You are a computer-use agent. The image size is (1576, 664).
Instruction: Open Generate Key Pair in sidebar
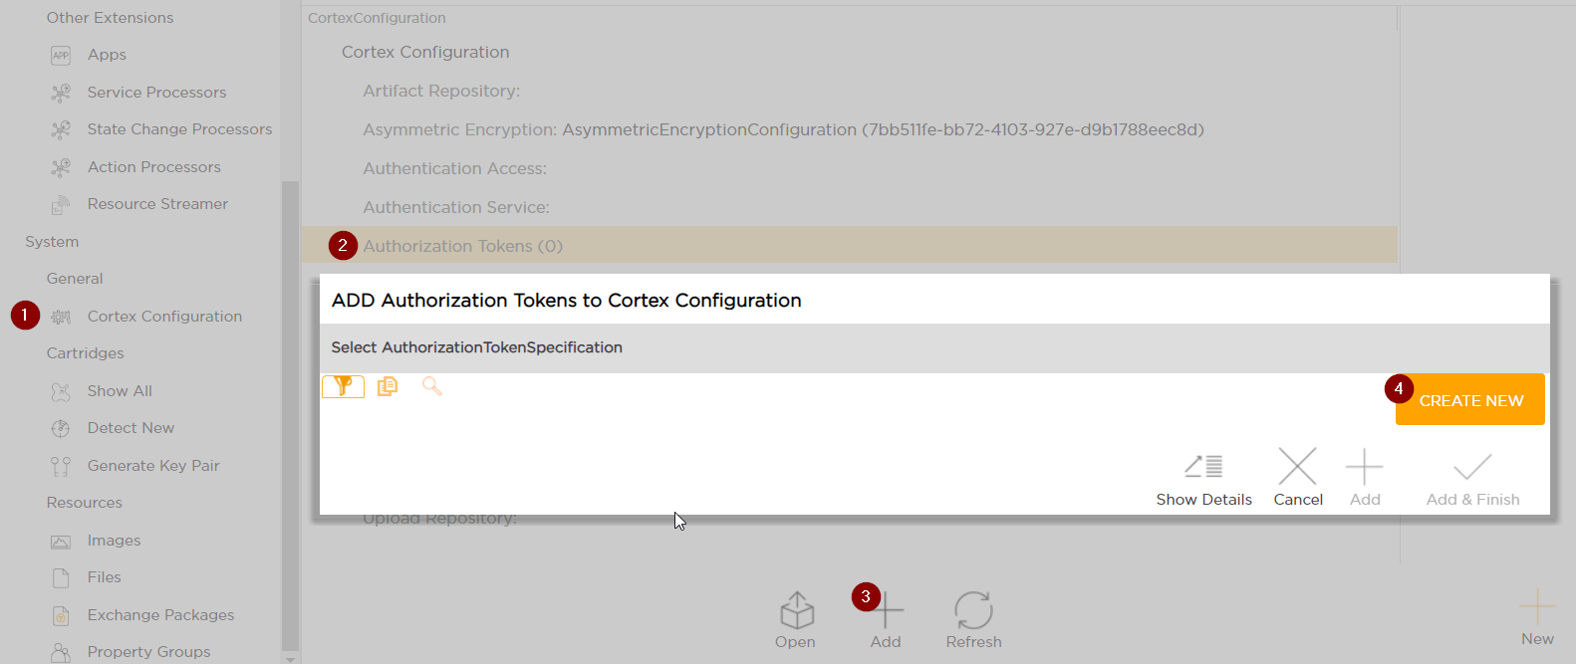click(x=152, y=466)
